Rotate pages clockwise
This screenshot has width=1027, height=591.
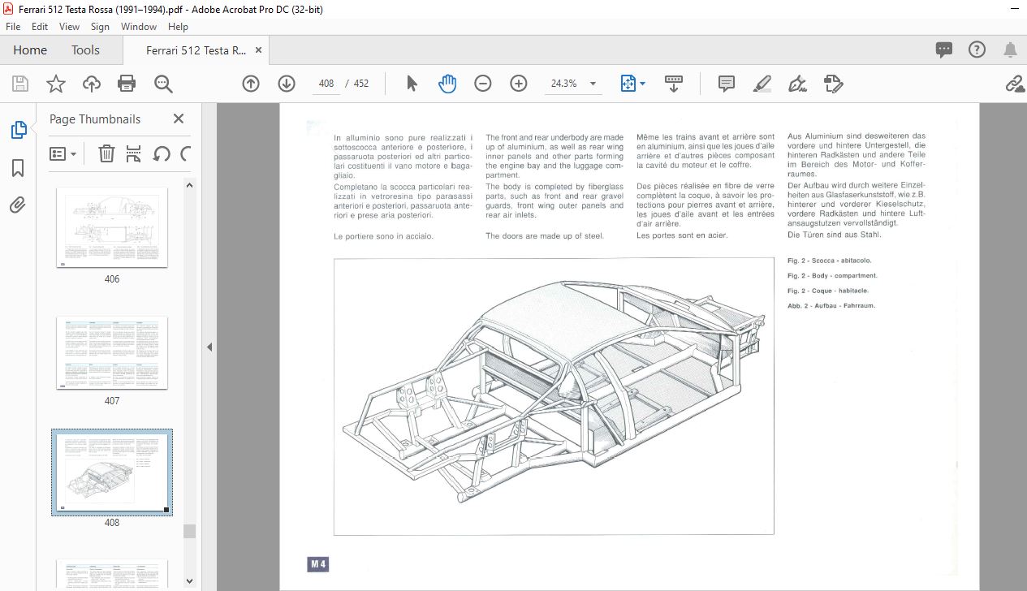pyautogui.click(x=186, y=153)
